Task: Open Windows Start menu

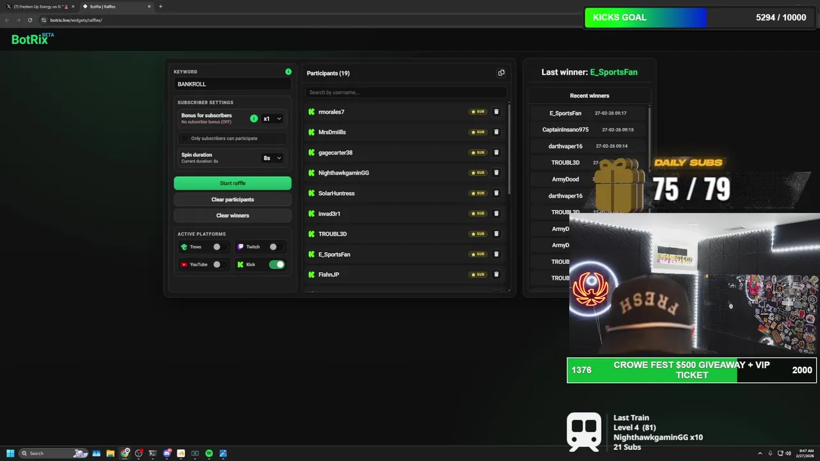Action: 10,453
